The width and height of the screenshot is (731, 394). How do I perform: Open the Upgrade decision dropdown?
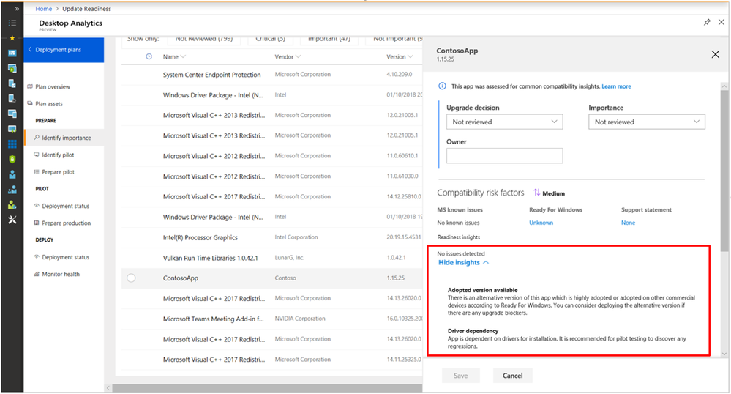click(504, 122)
